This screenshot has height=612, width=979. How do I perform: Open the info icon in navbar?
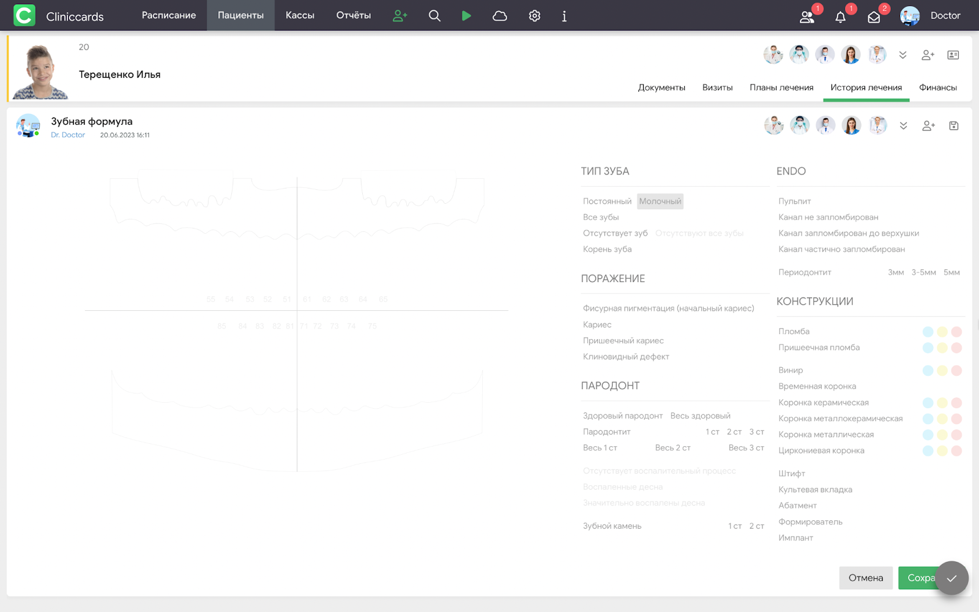tap(564, 16)
